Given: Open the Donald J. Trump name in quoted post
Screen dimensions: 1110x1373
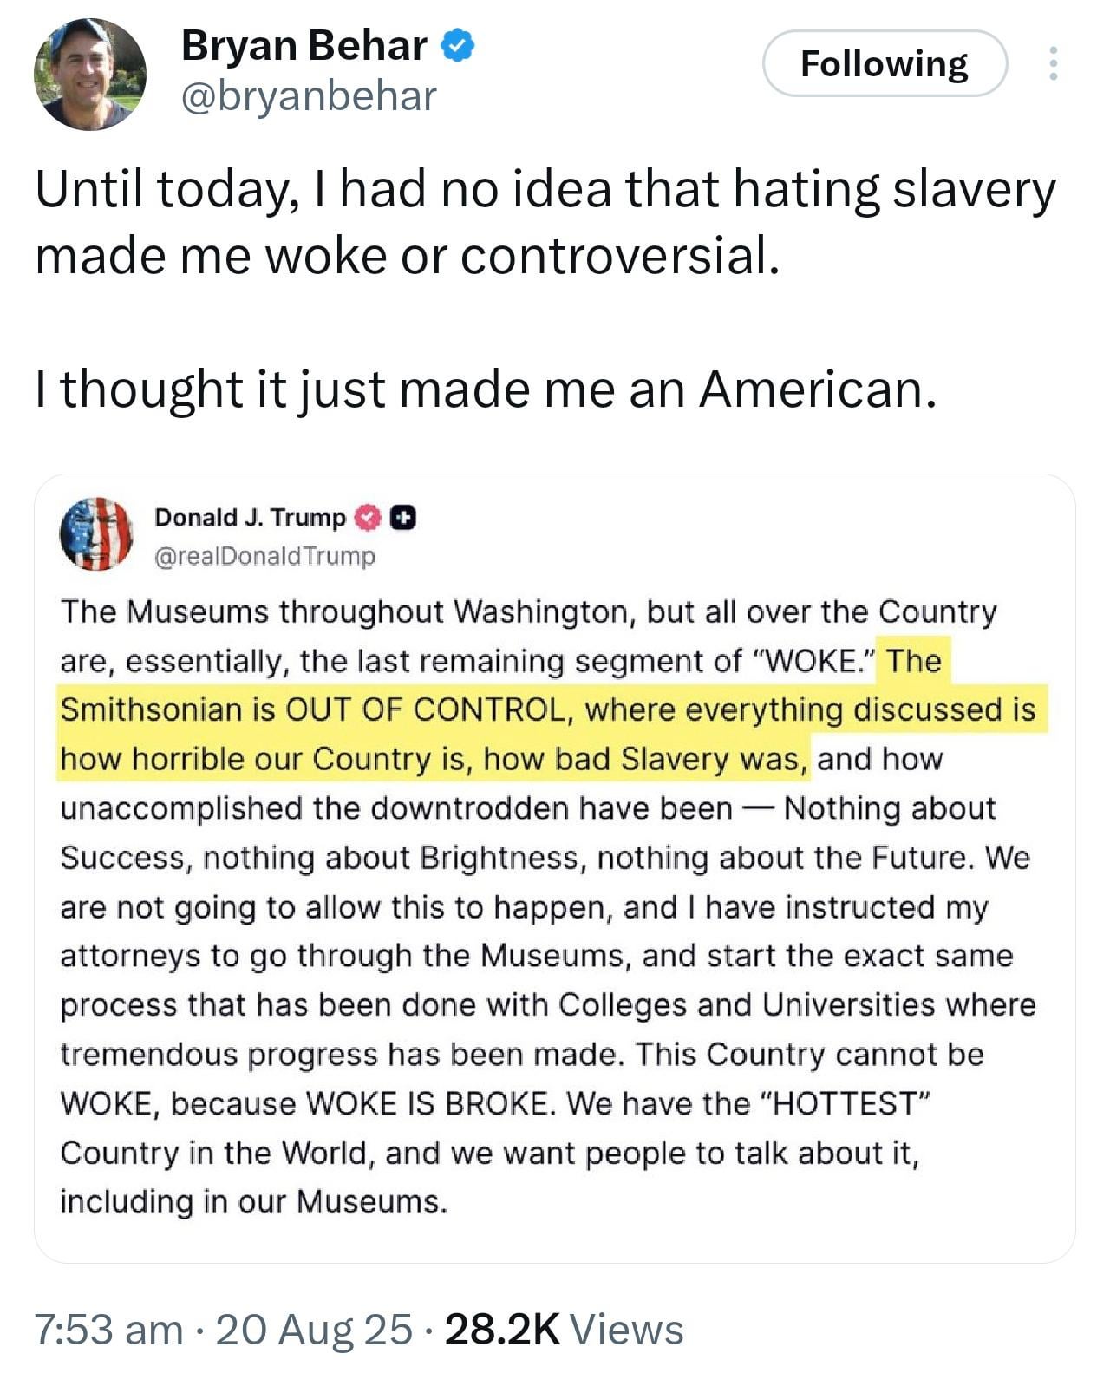Looking at the screenshot, I should 250,518.
